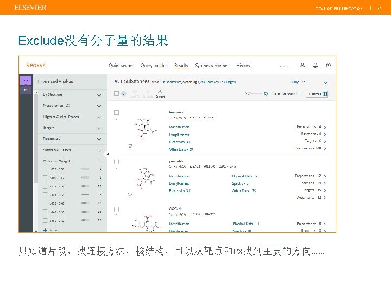Expand the results header chevron

[x=325, y=82]
